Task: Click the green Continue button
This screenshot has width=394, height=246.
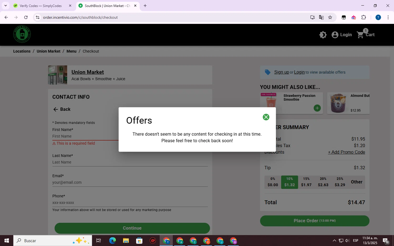Action: [132, 228]
